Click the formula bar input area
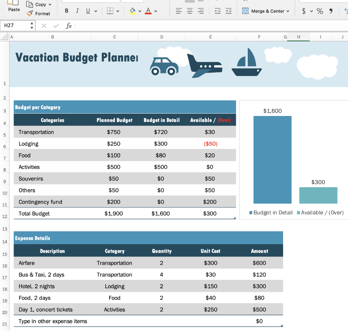Image resolution: width=348 pixels, height=331 pixels. tap(212, 26)
